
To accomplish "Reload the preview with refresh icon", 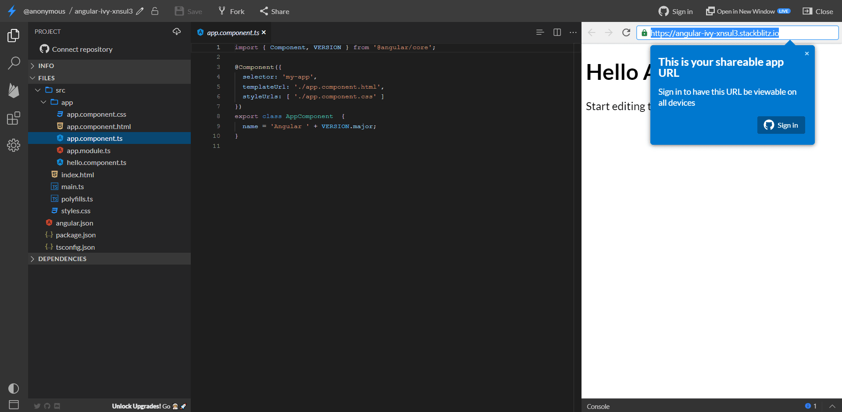I will 626,32.
